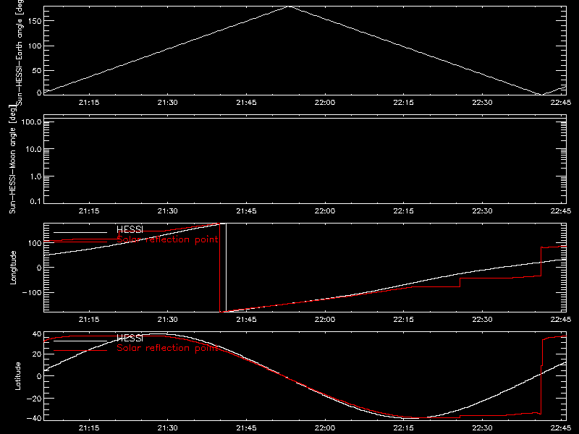Click 50 tick on Earth angle axis
This screenshot has height=434, width=579.
click(x=37, y=70)
